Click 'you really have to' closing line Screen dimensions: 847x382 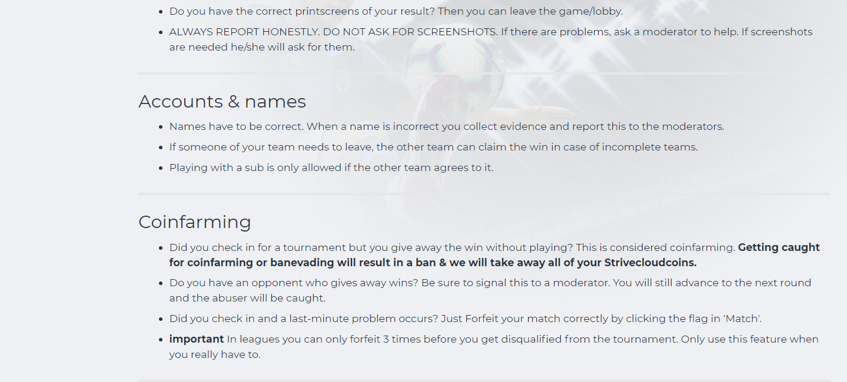[214, 354]
